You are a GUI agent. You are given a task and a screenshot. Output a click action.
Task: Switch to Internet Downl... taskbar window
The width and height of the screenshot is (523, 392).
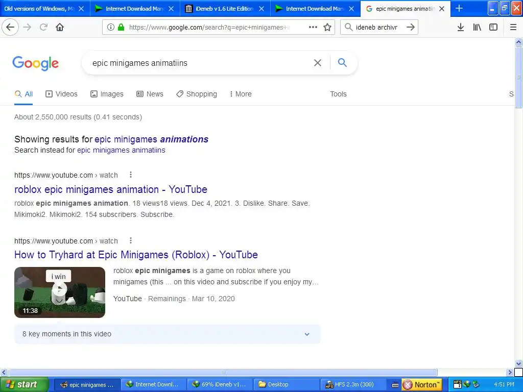point(152,384)
